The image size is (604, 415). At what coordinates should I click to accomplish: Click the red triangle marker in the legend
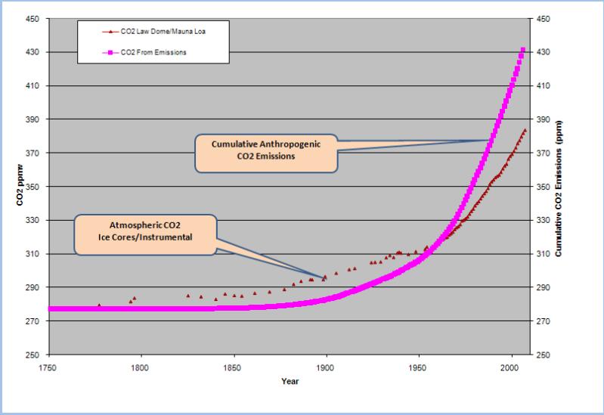[109, 32]
